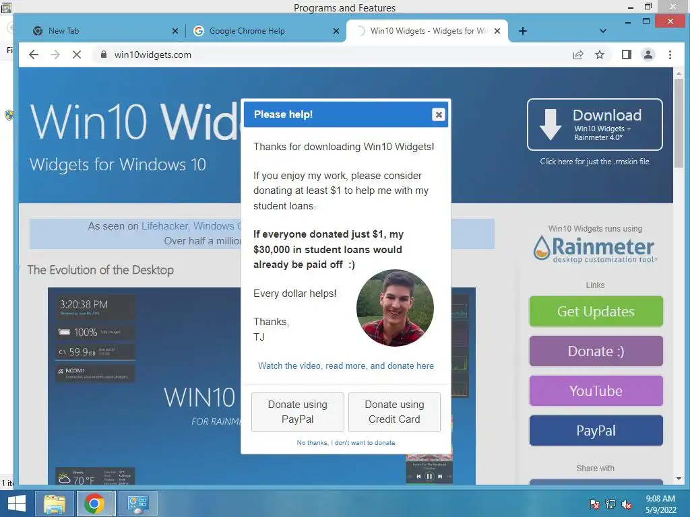The height and width of the screenshot is (517, 690).
Task: Open Control Panel taskbar icon
Action: (x=138, y=504)
